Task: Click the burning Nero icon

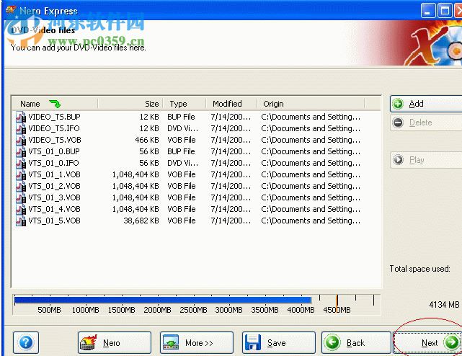Action: pyautogui.click(x=89, y=342)
